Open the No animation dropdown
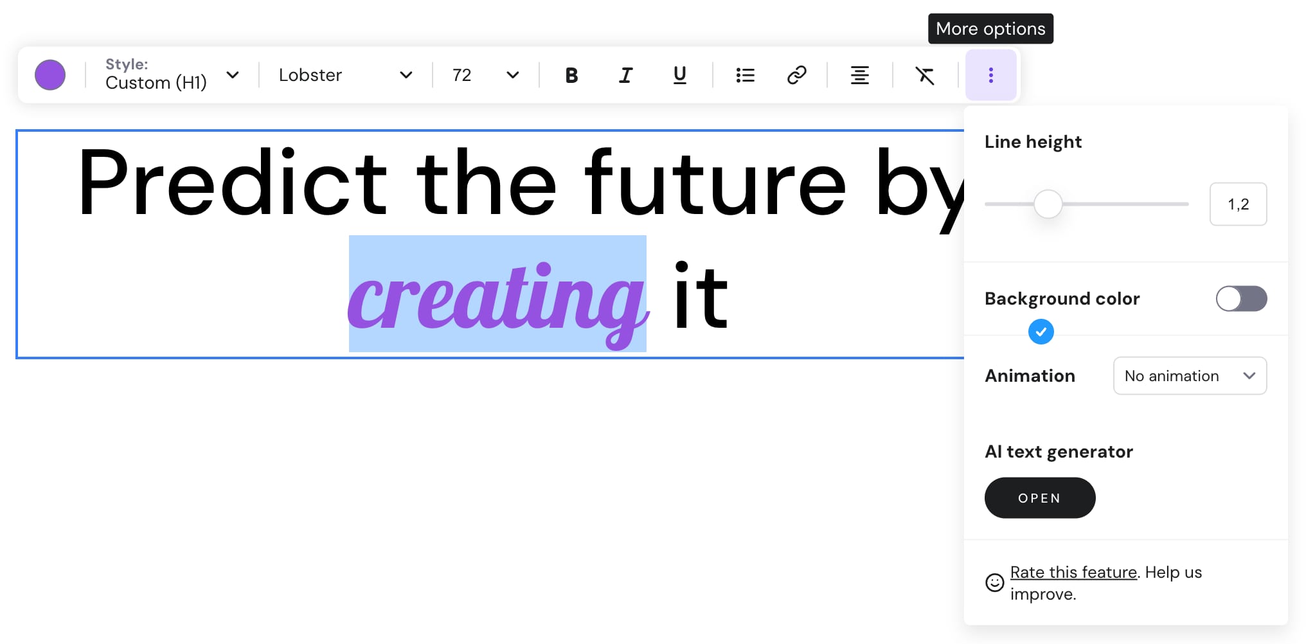 click(x=1190, y=376)
